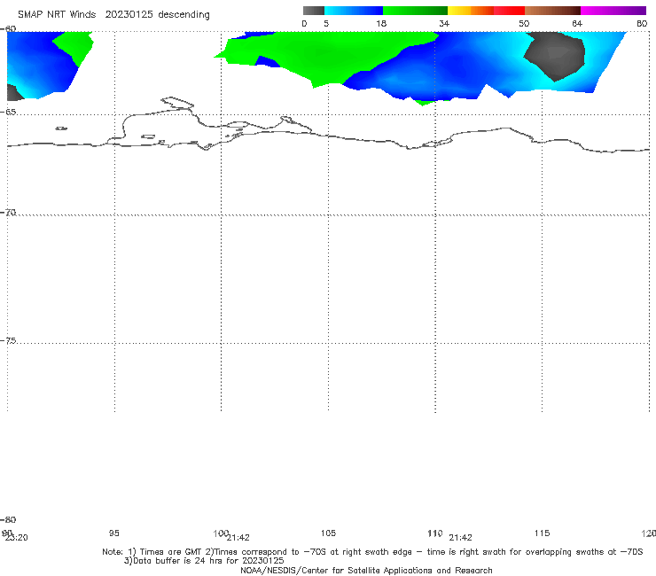
Task: Click the small island outline near 98E above -65
Action: click(177, 103)
